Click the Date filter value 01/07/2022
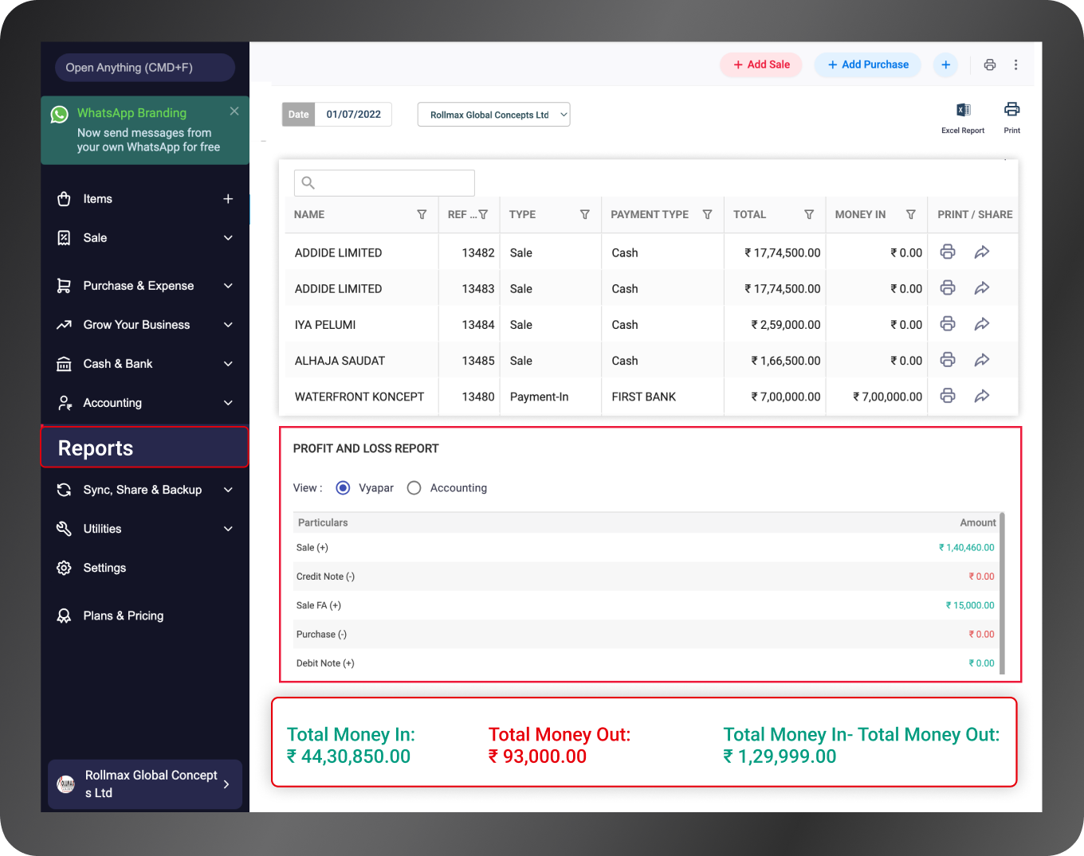 click(x=353, y=115)
